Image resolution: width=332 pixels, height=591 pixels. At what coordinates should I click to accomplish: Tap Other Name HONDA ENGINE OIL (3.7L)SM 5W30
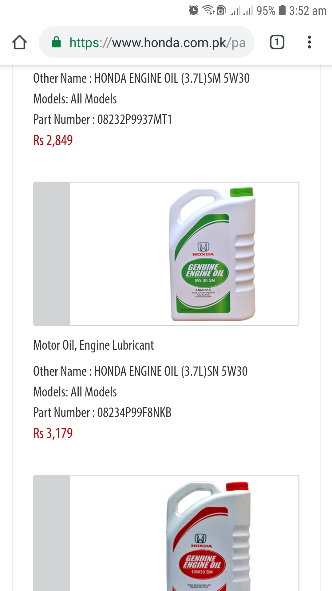[141, 78]
